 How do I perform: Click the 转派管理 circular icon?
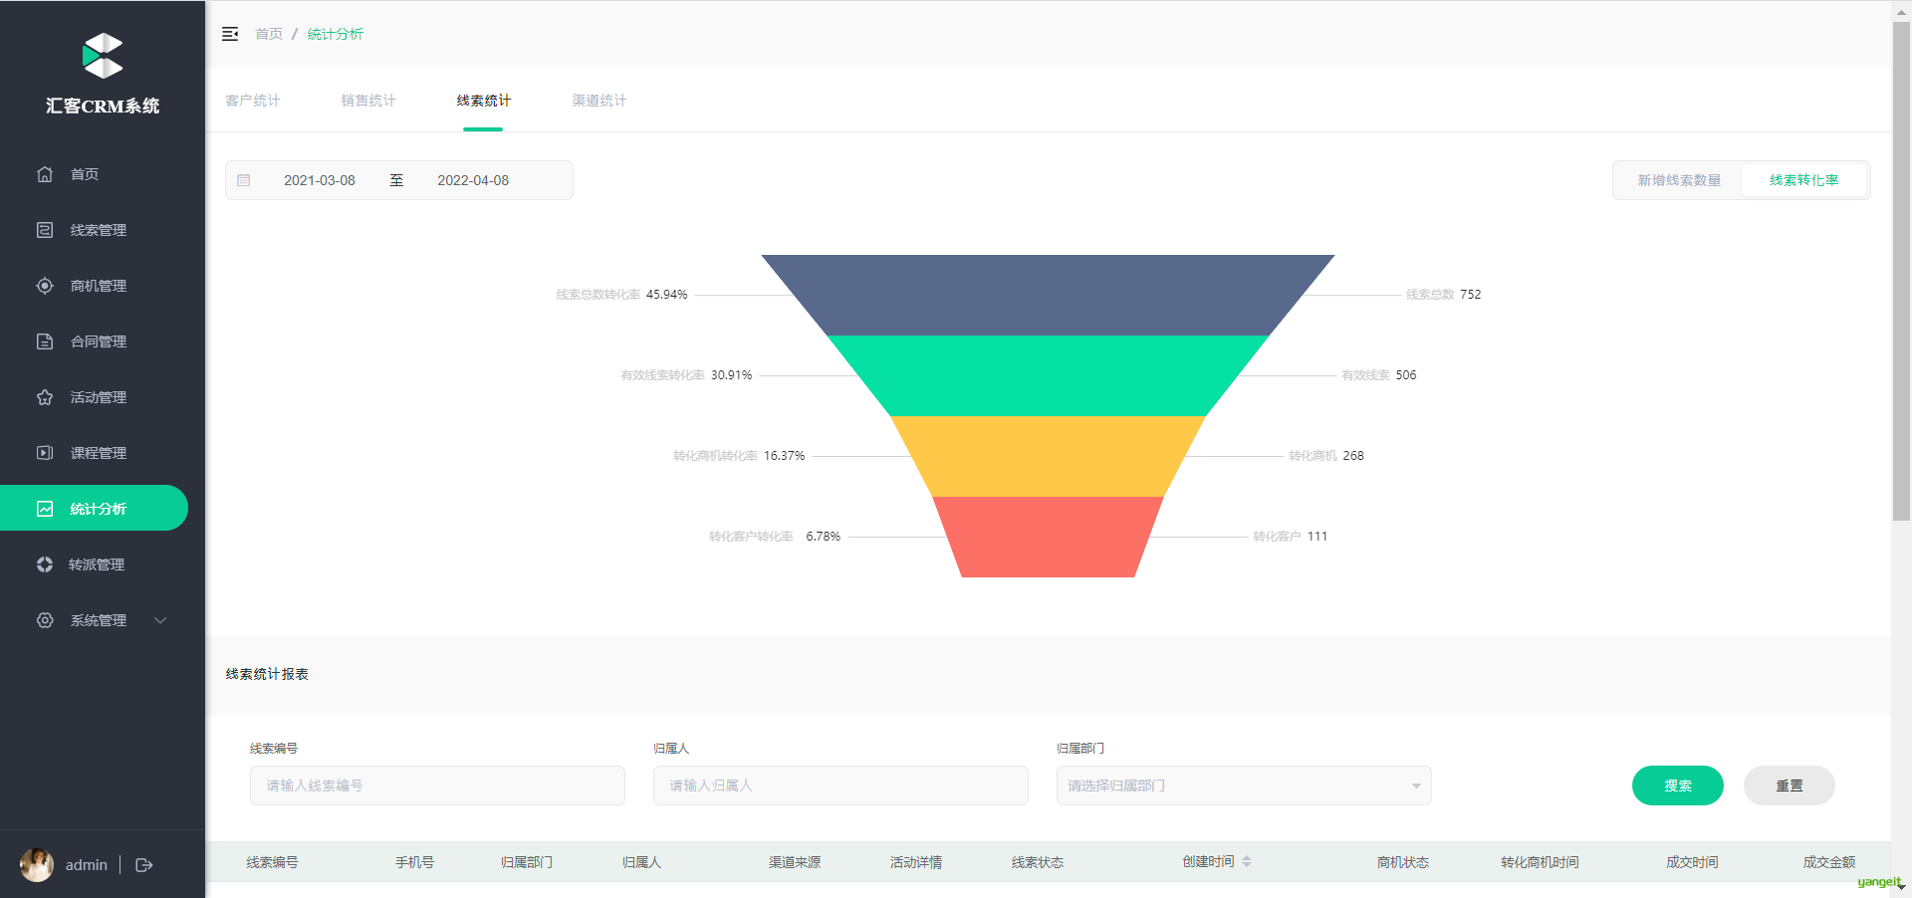(x=45, y=564)
